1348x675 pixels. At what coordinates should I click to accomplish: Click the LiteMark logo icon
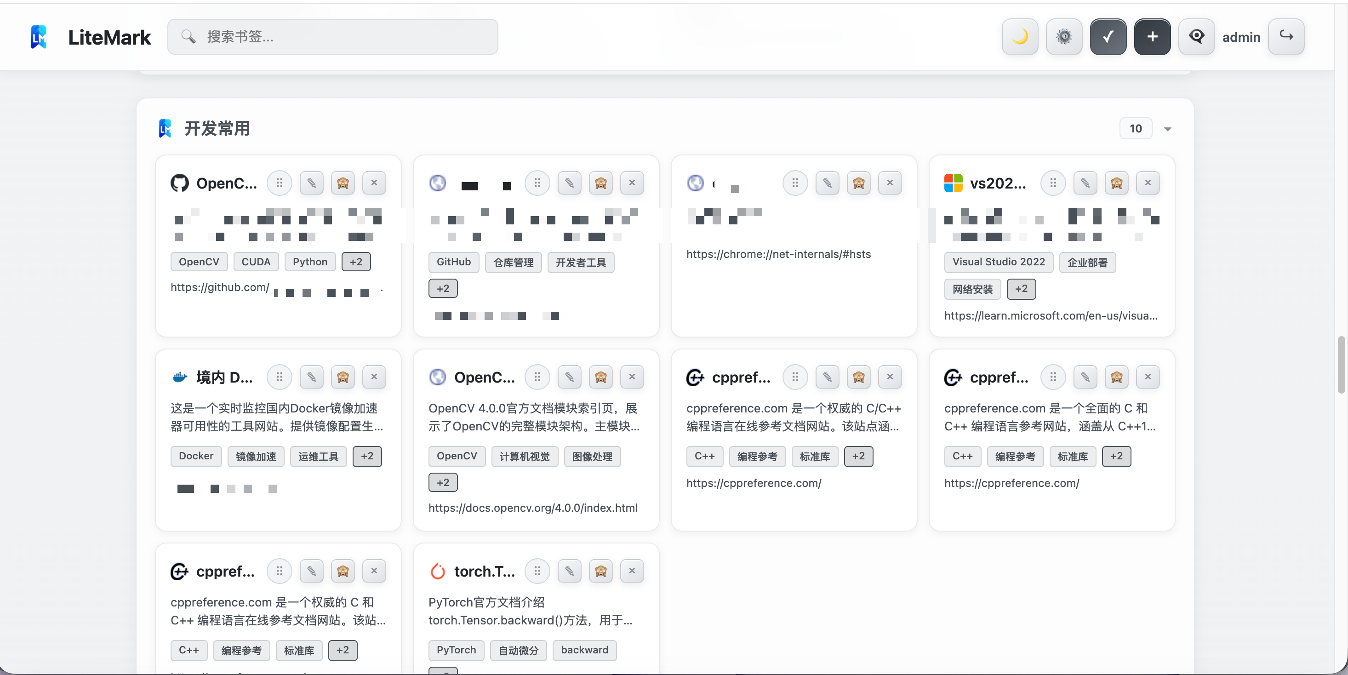pyautogui.click(x=39, y=37)
